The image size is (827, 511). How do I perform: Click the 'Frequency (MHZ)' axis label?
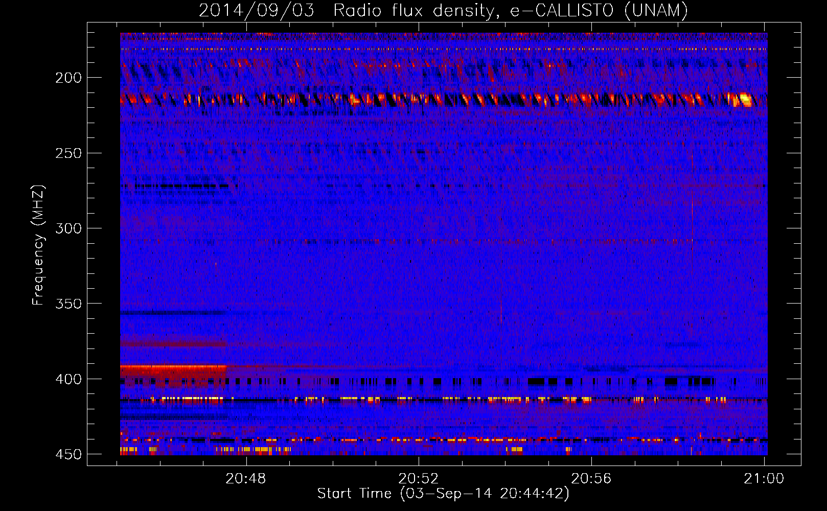(x=38, y=245)
